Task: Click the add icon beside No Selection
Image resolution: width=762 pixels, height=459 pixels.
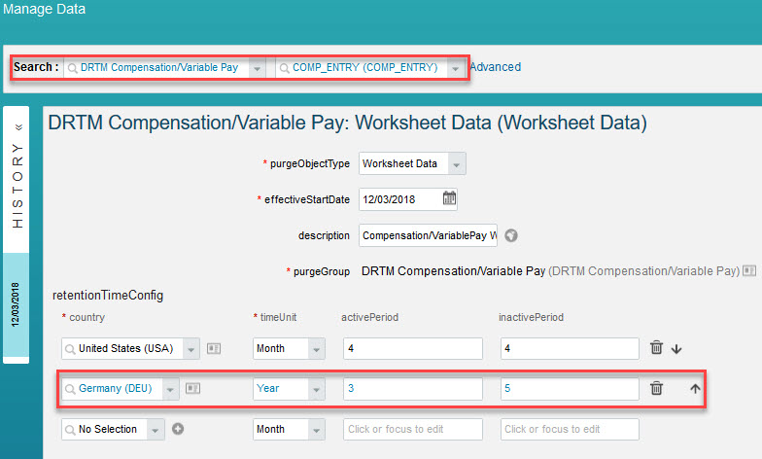Action: pos(178,429)
